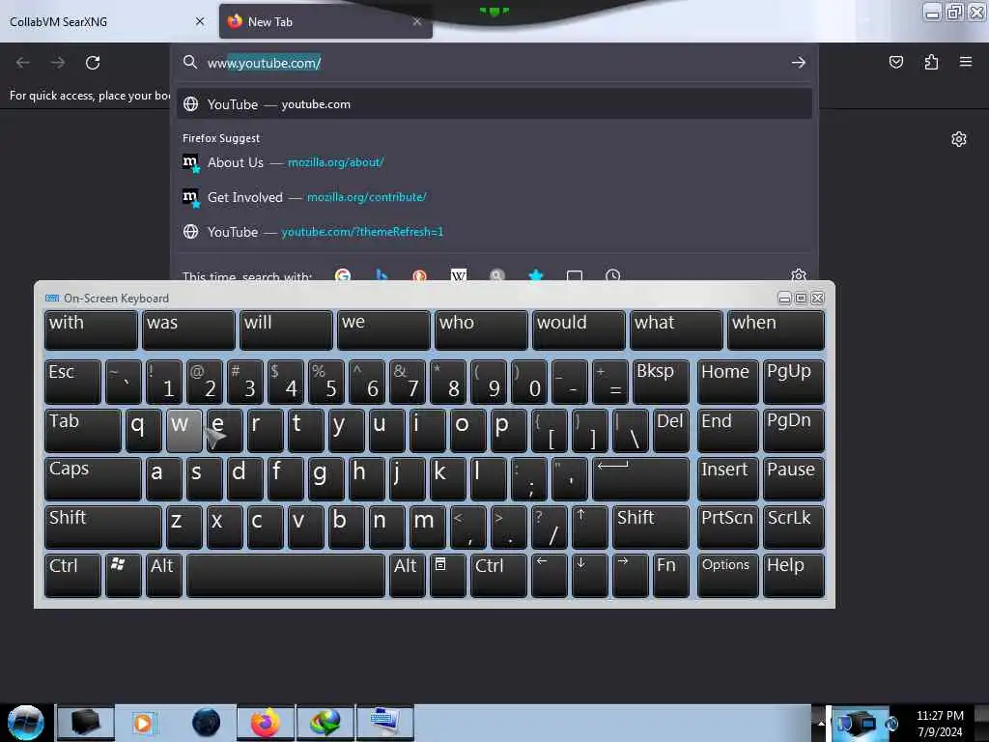Open Internet Download Manager taskbar icon
The width and height of the screenshot is (989, 742).
tap(325, 723)
